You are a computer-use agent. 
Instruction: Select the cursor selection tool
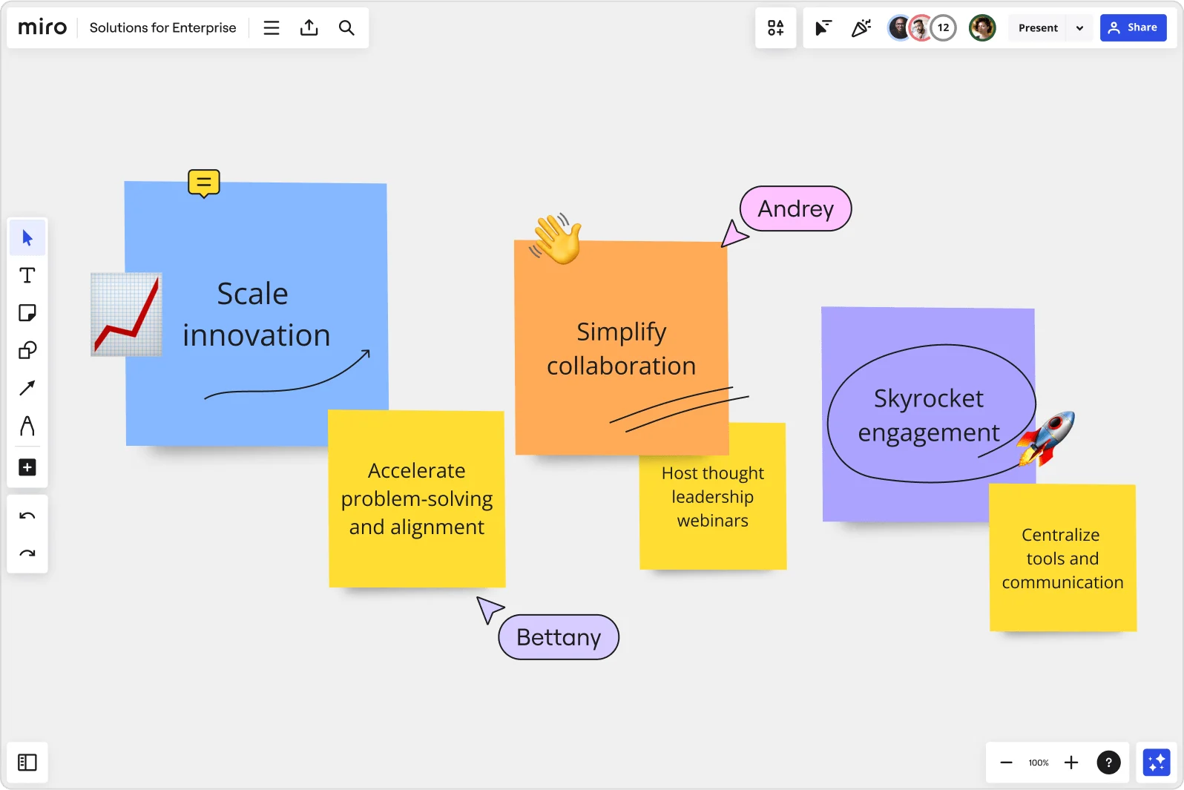(27, 238)
